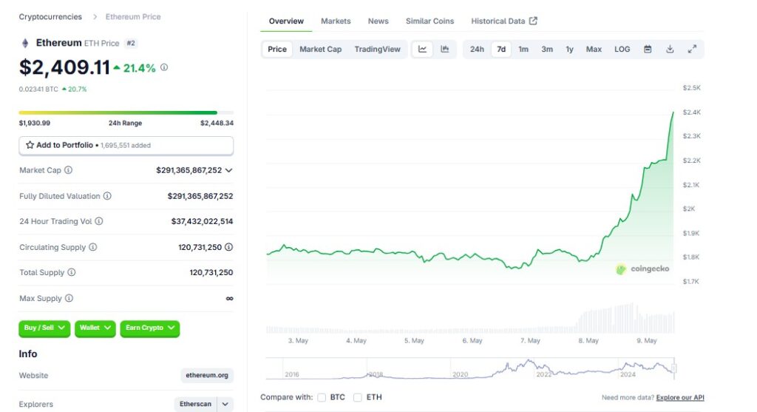Screen dimensions: 757x412
Task: Select 1y time range
Action: [570, 50]
